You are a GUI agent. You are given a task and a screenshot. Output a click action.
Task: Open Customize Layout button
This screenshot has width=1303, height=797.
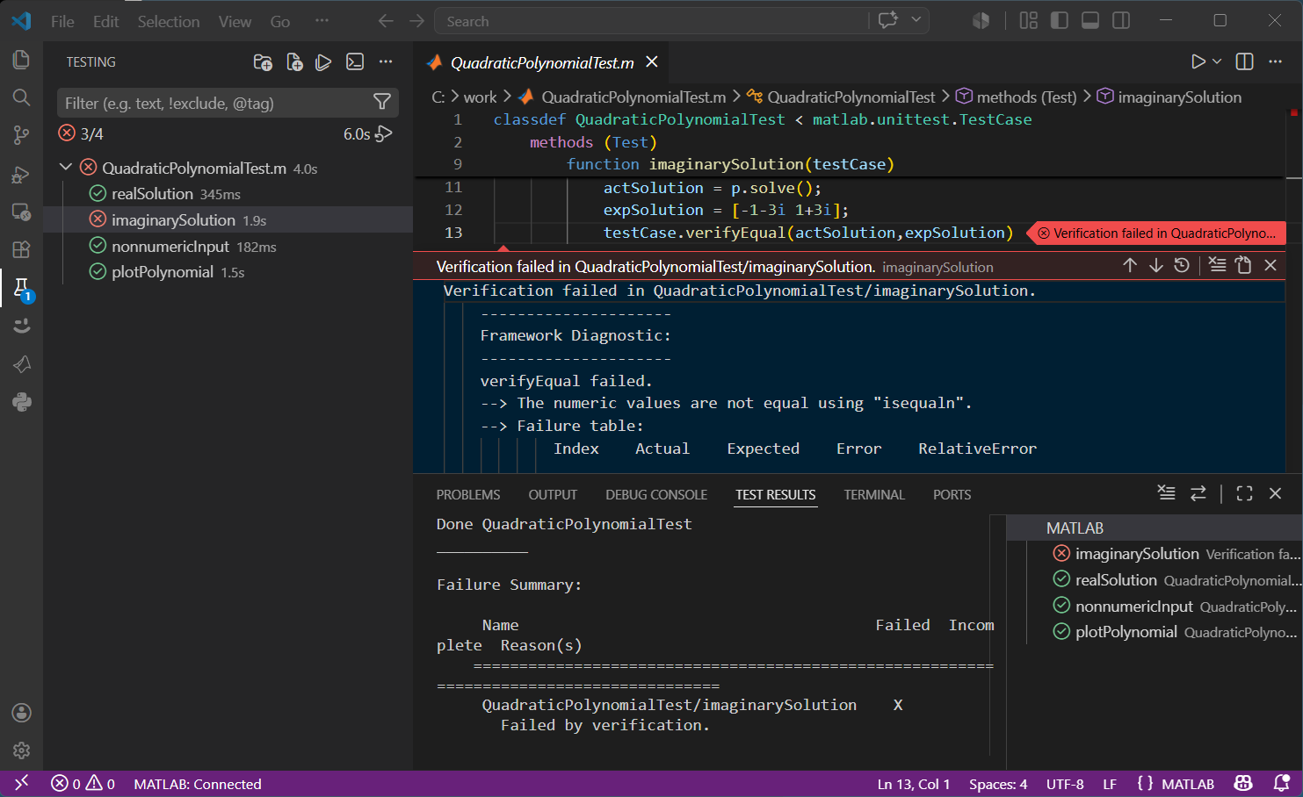point(1028,20)
